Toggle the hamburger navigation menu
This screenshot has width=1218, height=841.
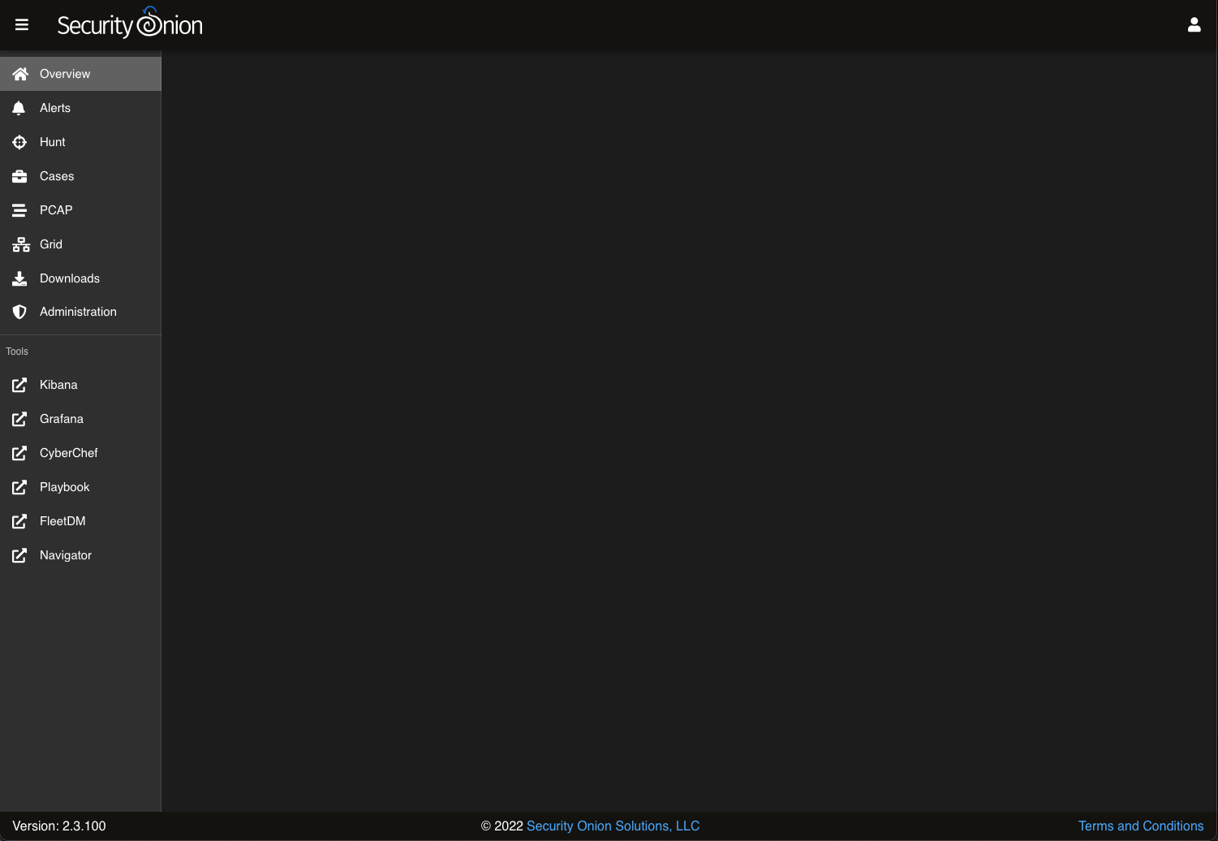point(22,25)
